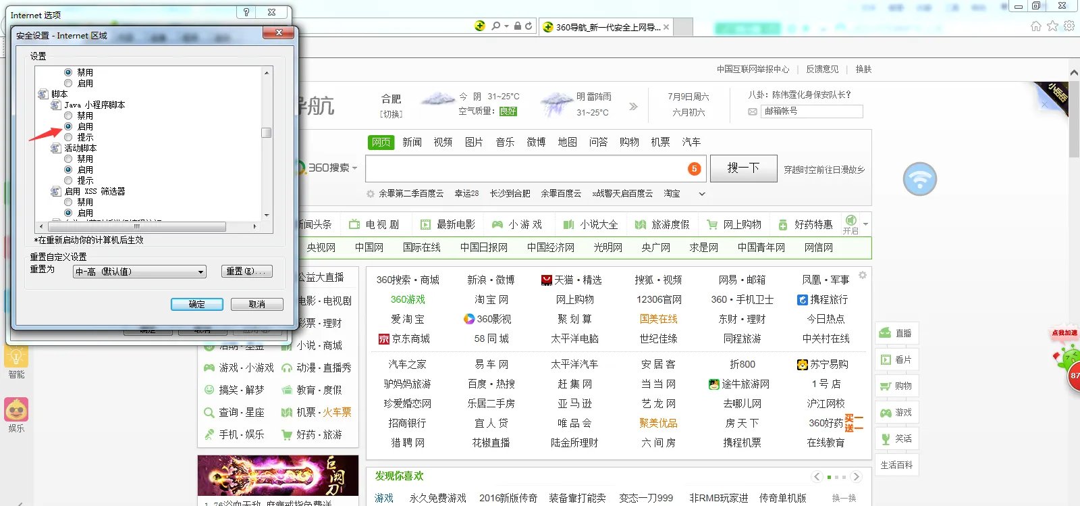
Task: Click the floating WiFi circle icon
Action: click(920, 180)
